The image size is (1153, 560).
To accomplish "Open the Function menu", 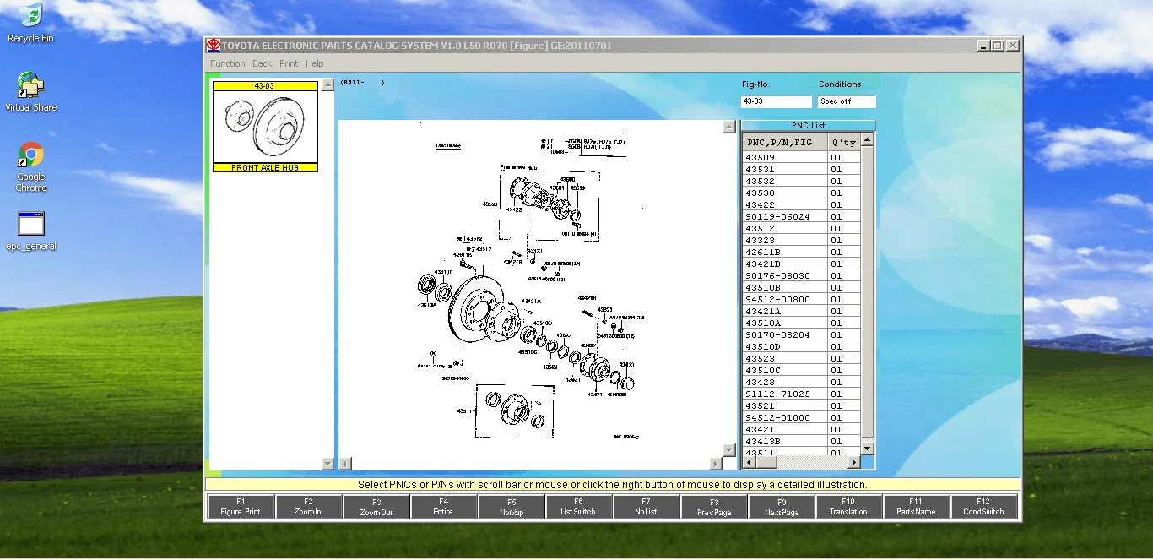I will [227, 63].
